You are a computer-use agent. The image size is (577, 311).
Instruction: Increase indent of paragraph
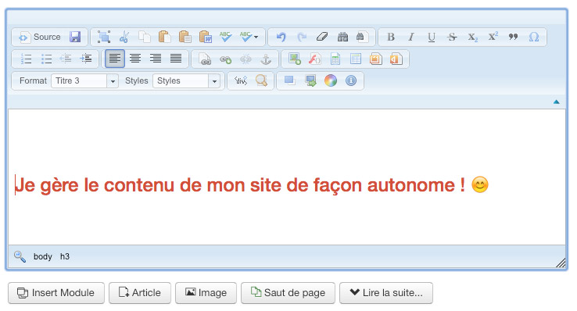pos(86,59)
